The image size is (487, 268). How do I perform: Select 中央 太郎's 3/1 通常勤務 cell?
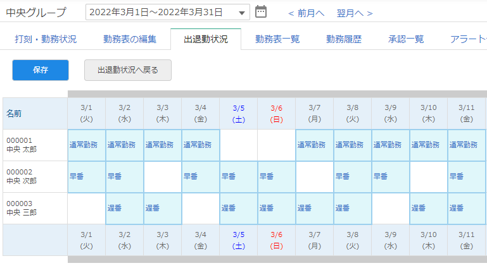[x=87, y=145]
